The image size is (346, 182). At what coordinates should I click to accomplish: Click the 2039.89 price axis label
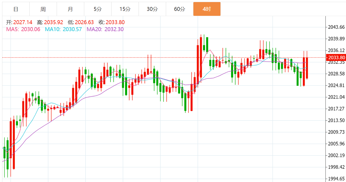coord(336,39)
